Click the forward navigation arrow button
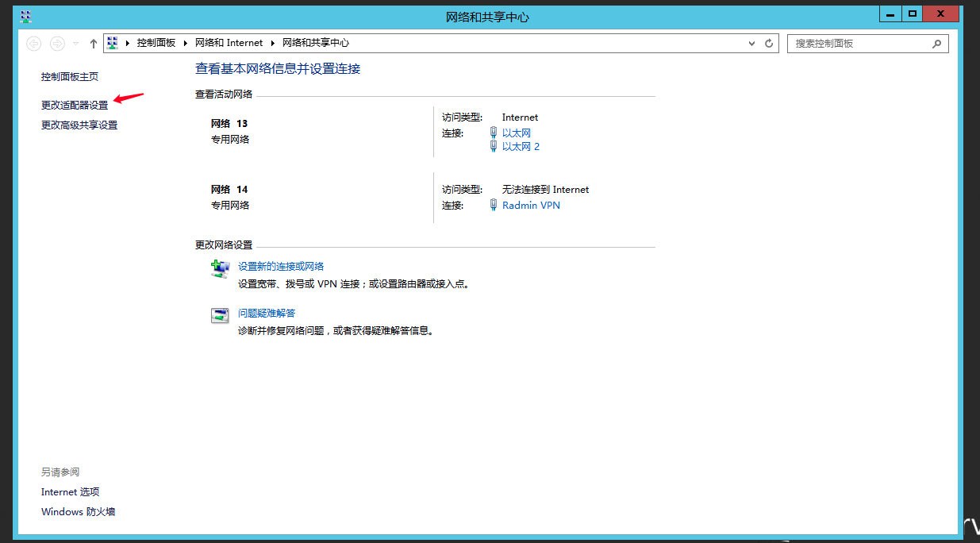 click(57, 44)
